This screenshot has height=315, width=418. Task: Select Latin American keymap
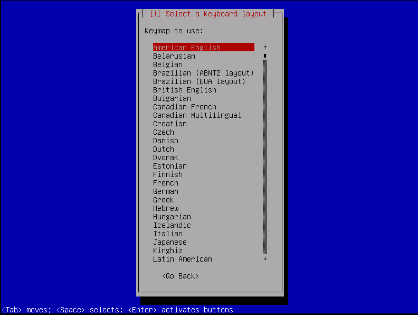183,259
